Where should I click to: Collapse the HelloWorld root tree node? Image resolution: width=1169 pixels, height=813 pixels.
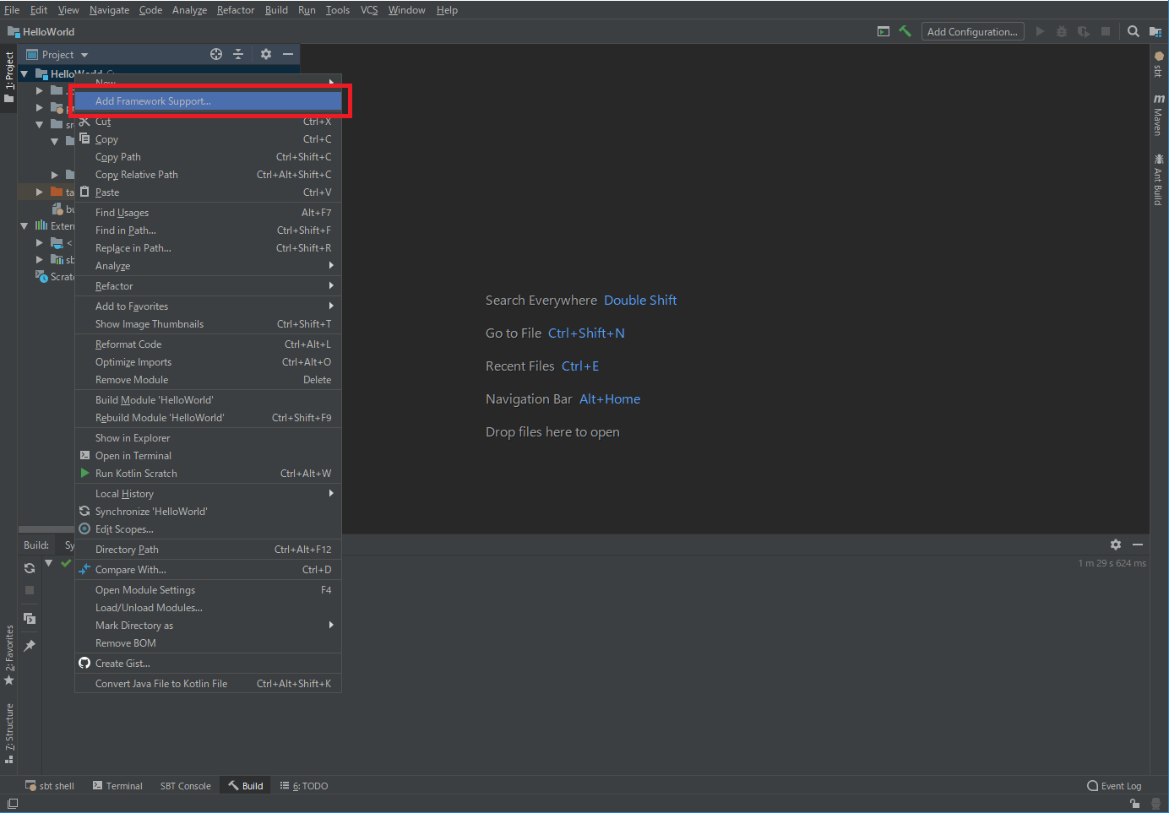24,74
